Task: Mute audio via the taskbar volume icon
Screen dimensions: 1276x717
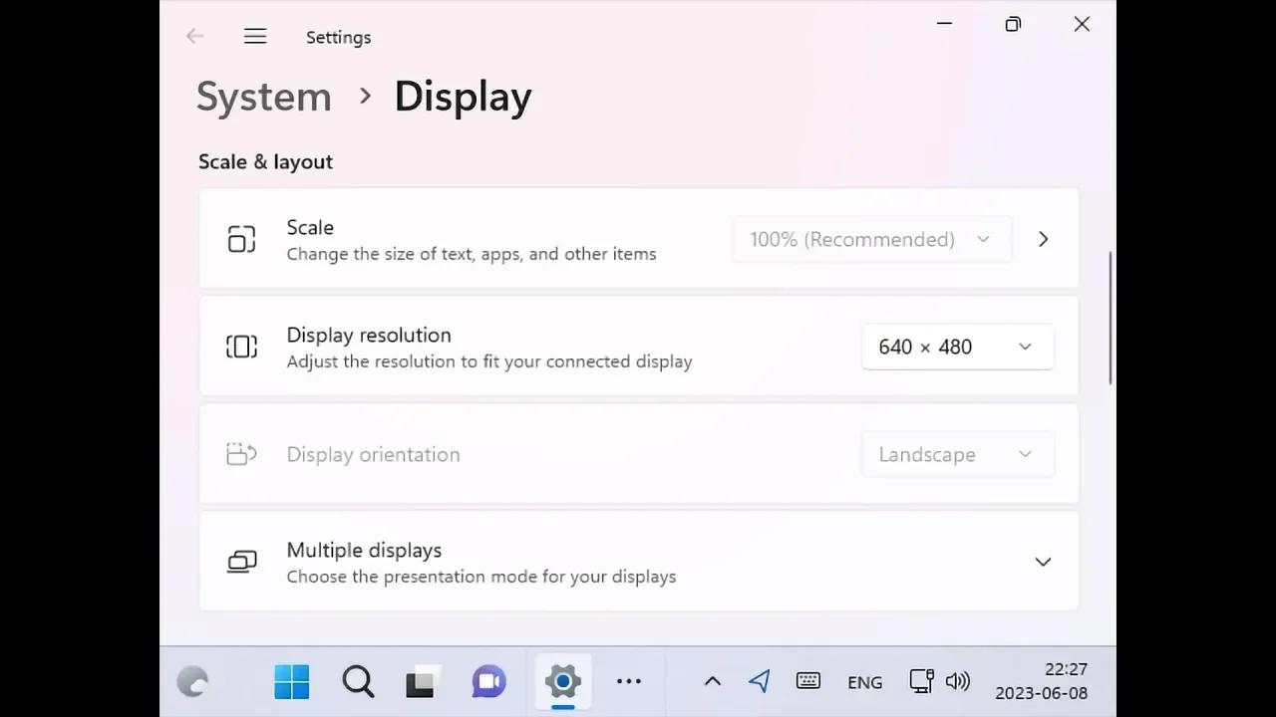Action: pyautogui.click(x=957, y=681)
